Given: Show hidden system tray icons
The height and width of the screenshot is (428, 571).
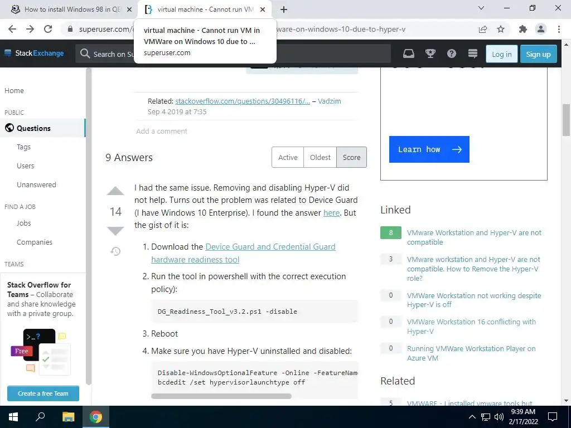Looking at the screenshot, I should [472, 417].
